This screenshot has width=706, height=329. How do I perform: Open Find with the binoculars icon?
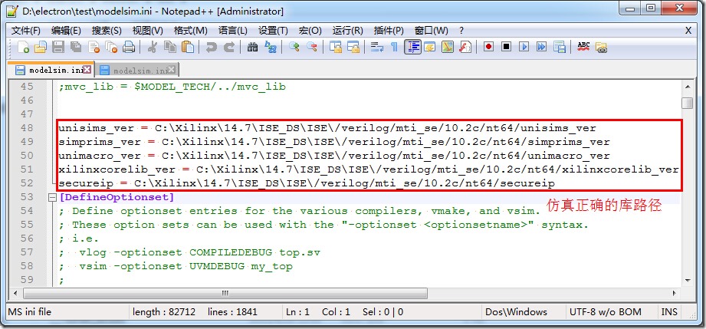pos(253,47)
